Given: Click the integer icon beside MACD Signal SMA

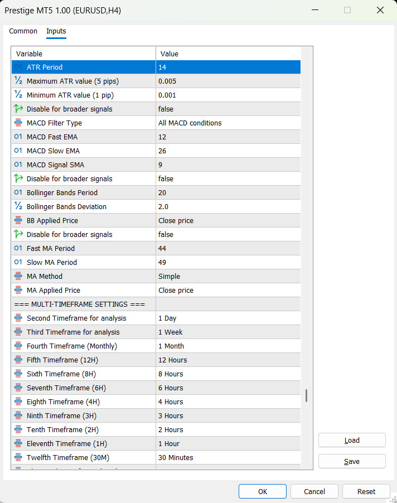Looking at the screenshot, I should click(18, 165).
